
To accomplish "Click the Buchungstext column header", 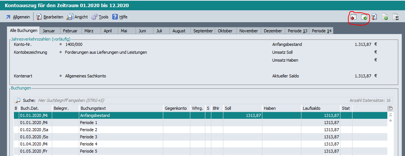I will point(120,108).
